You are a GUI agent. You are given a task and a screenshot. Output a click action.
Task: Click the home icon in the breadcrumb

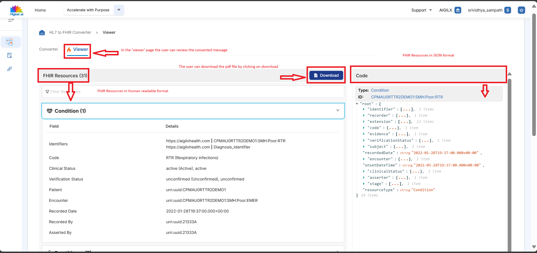click(42, 33)
